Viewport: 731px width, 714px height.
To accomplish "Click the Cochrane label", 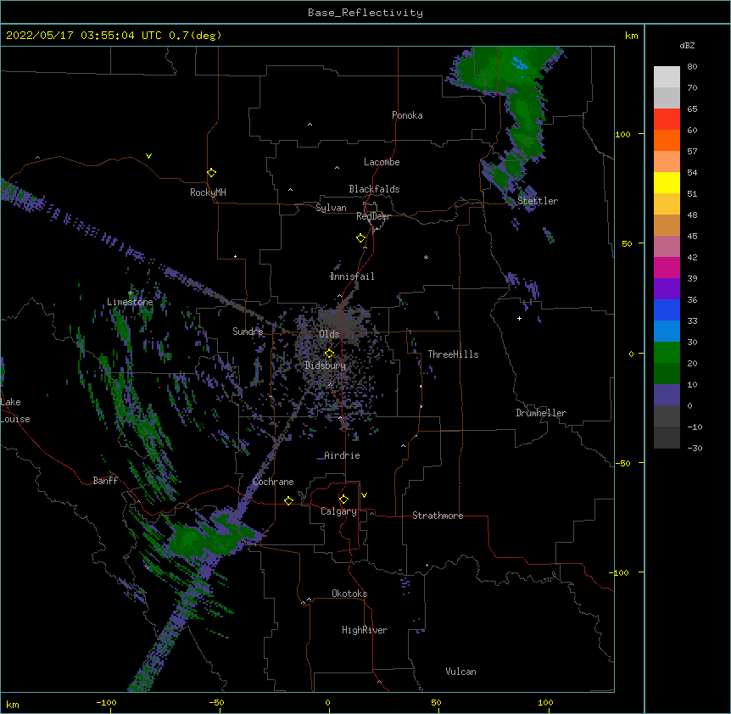I will (x=273, y=482).
